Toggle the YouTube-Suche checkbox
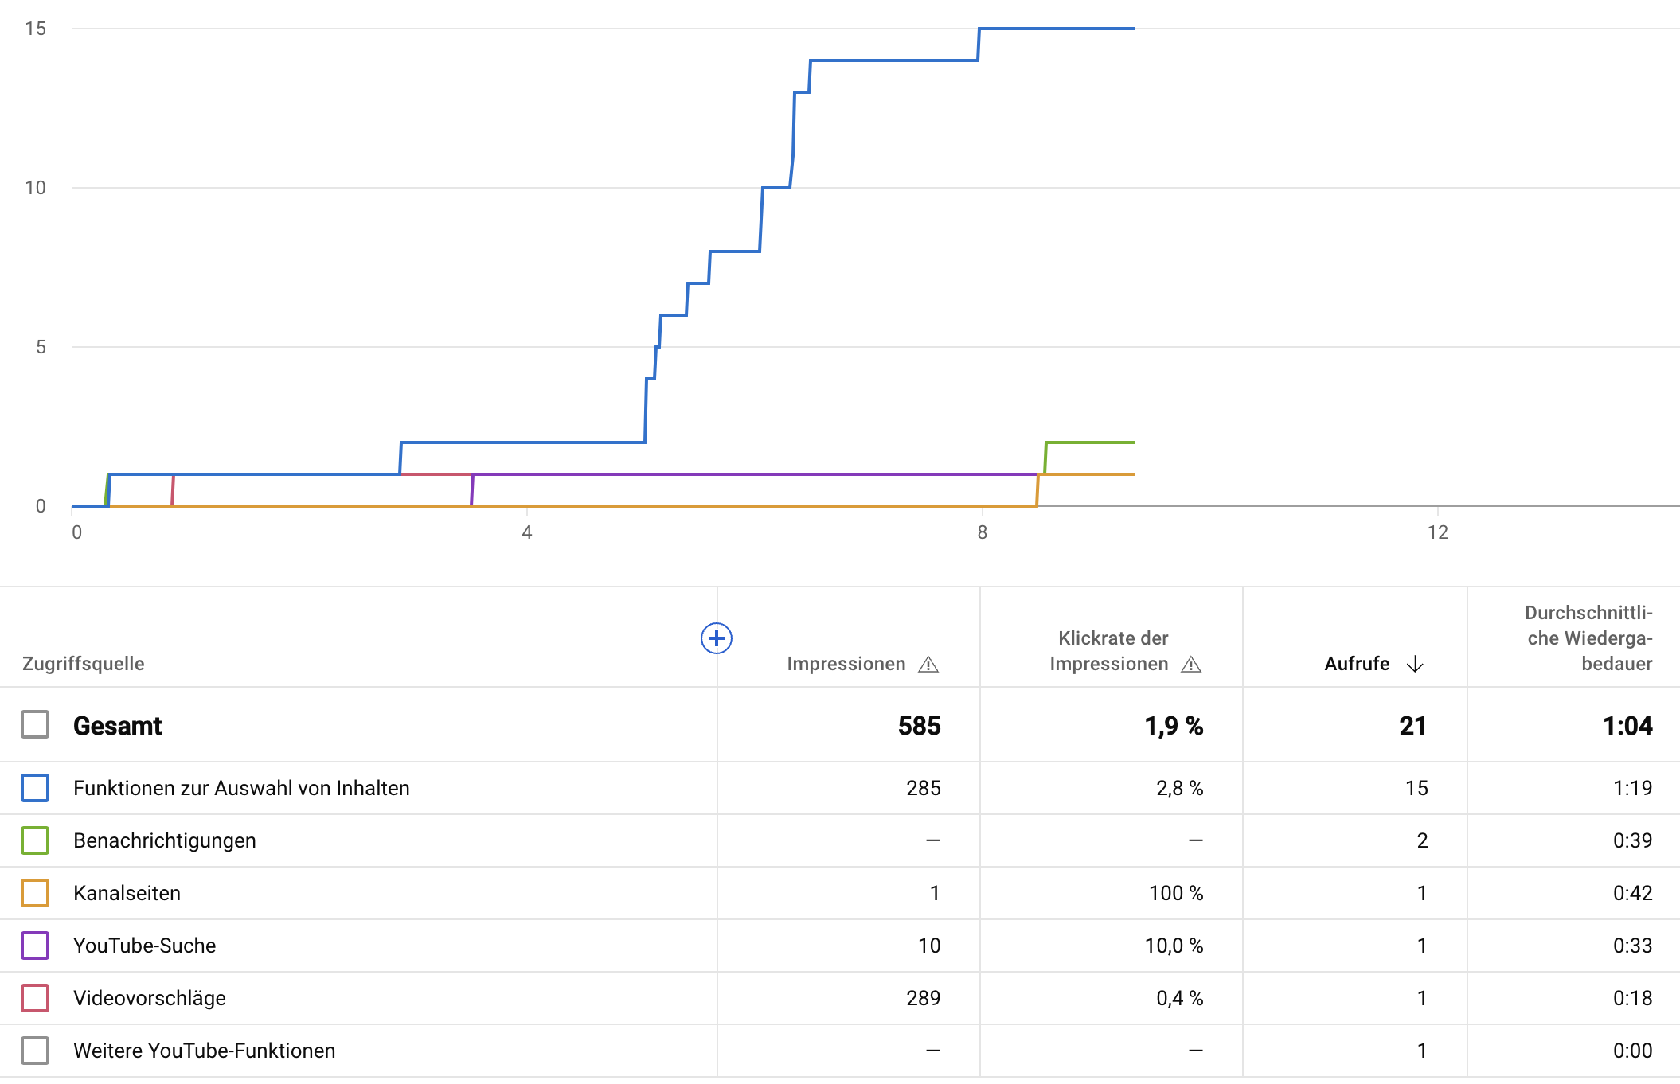The width and height of the screenshot is (1680, 1084). point(35,946)
